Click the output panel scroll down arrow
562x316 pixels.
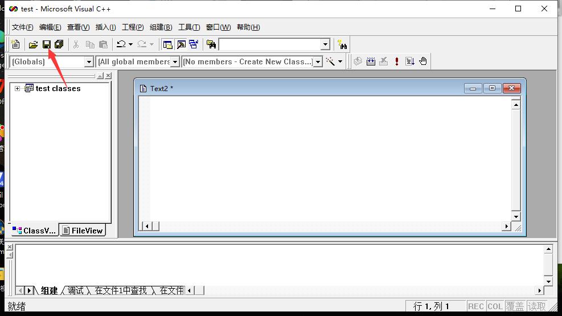tap(548, 282)
